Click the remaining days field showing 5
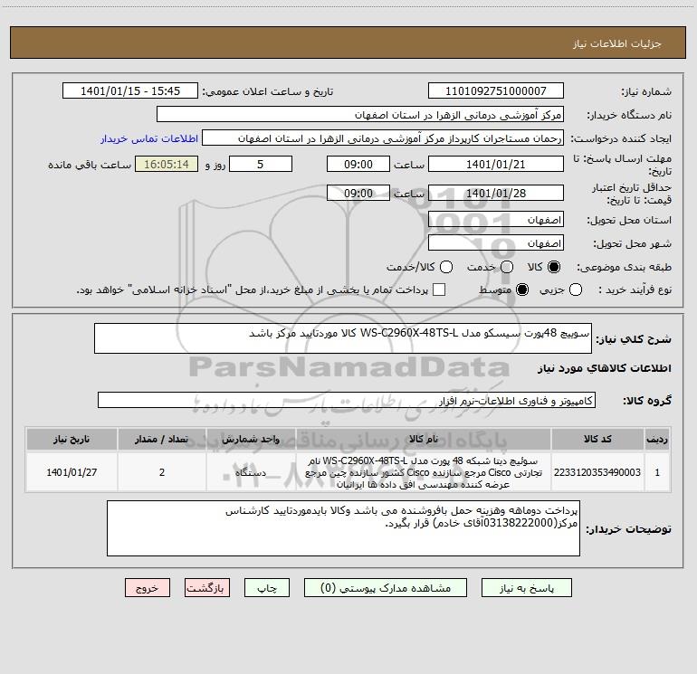697x674 pixels. (261, 165)
